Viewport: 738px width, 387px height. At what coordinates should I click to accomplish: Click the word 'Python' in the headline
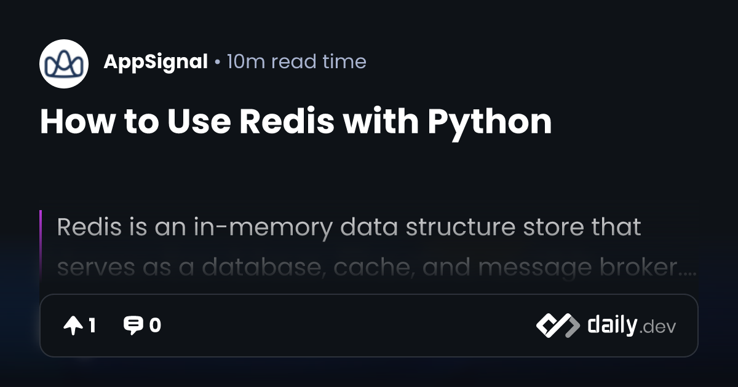point(490,122)
